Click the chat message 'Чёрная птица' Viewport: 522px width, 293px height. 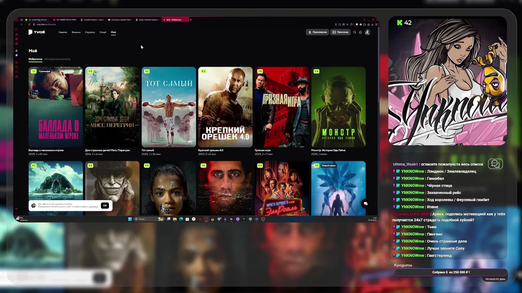pyautogui.click(x=440, y=186)
